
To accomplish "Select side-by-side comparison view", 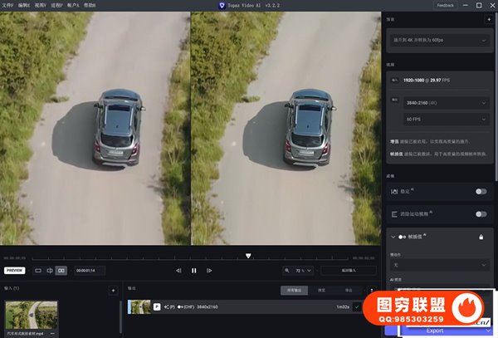I will coord(61,271).
